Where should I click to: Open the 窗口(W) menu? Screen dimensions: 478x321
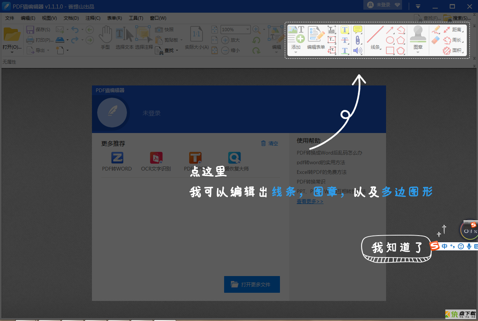[x=158, y=18]
